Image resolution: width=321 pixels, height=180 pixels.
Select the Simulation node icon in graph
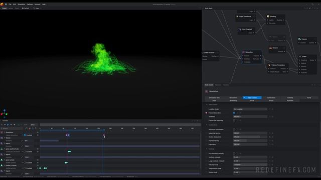click(243, 52)
